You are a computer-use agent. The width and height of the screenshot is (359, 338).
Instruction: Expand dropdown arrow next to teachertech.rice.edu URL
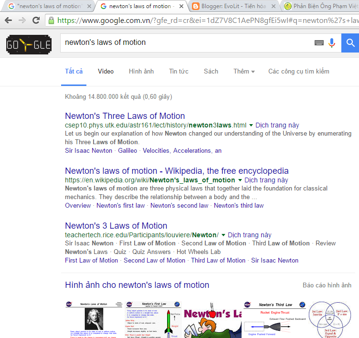pos(223,235)
